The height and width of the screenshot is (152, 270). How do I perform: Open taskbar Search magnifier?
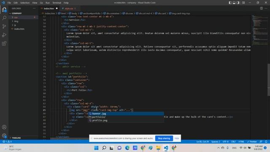(104, 148)
